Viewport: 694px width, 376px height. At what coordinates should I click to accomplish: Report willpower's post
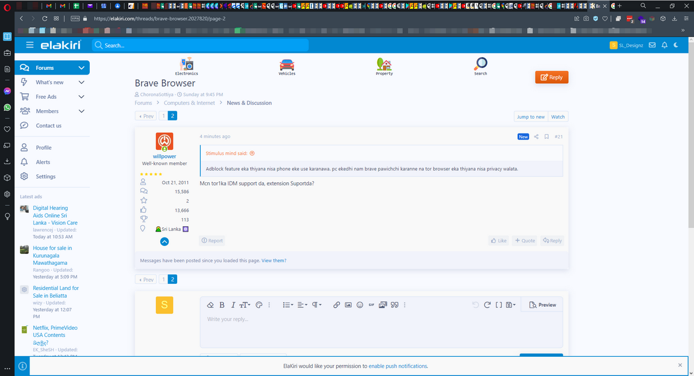pyautogui.click(x=212, y=241)
